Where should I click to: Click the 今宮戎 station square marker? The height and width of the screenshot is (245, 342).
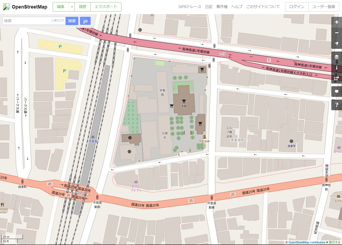(x=93, y=137)
